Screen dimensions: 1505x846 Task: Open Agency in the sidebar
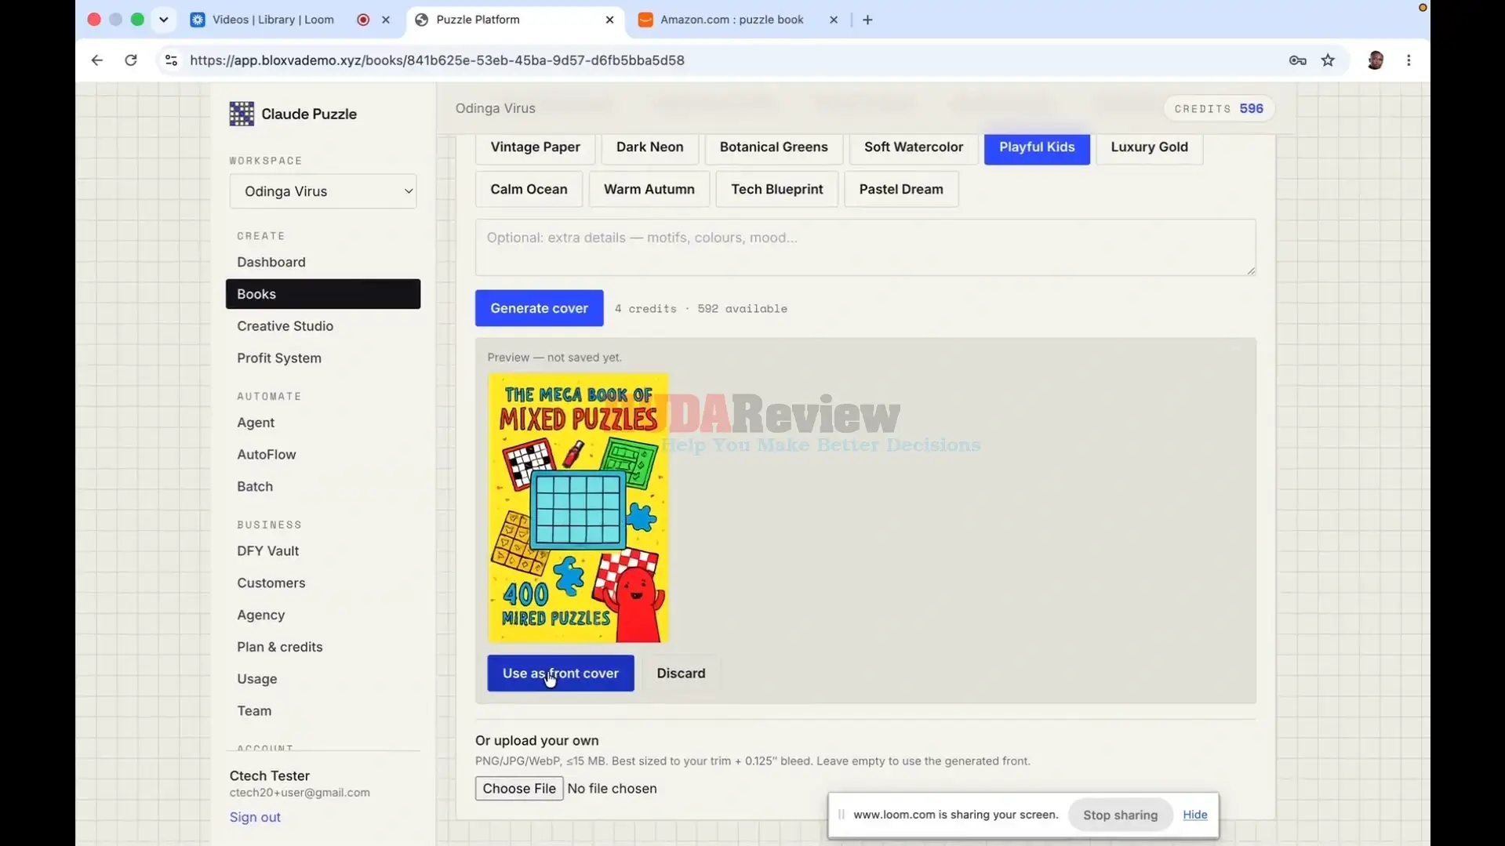[x=323, y=615]
